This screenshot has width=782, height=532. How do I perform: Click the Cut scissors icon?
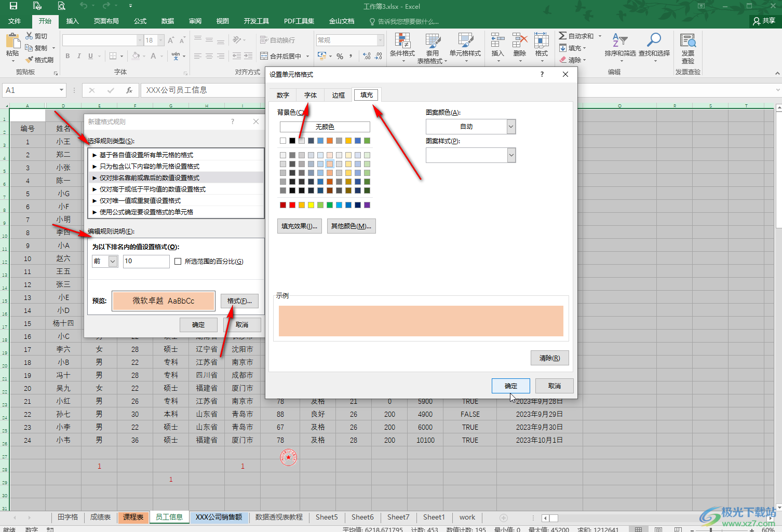point(29,36)
